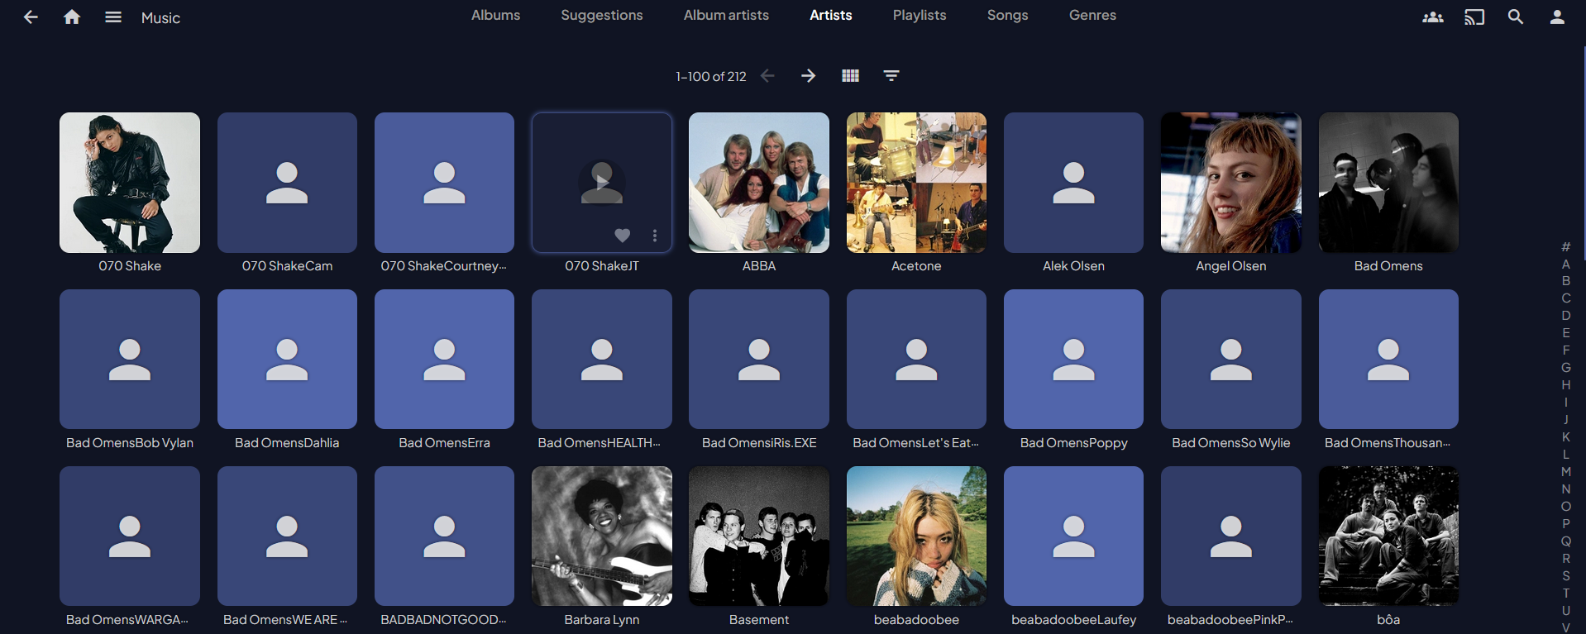The height and width of the screenshot is (634, 1586).
Task: Open the filter options menu
Action: tap(891, 76)
